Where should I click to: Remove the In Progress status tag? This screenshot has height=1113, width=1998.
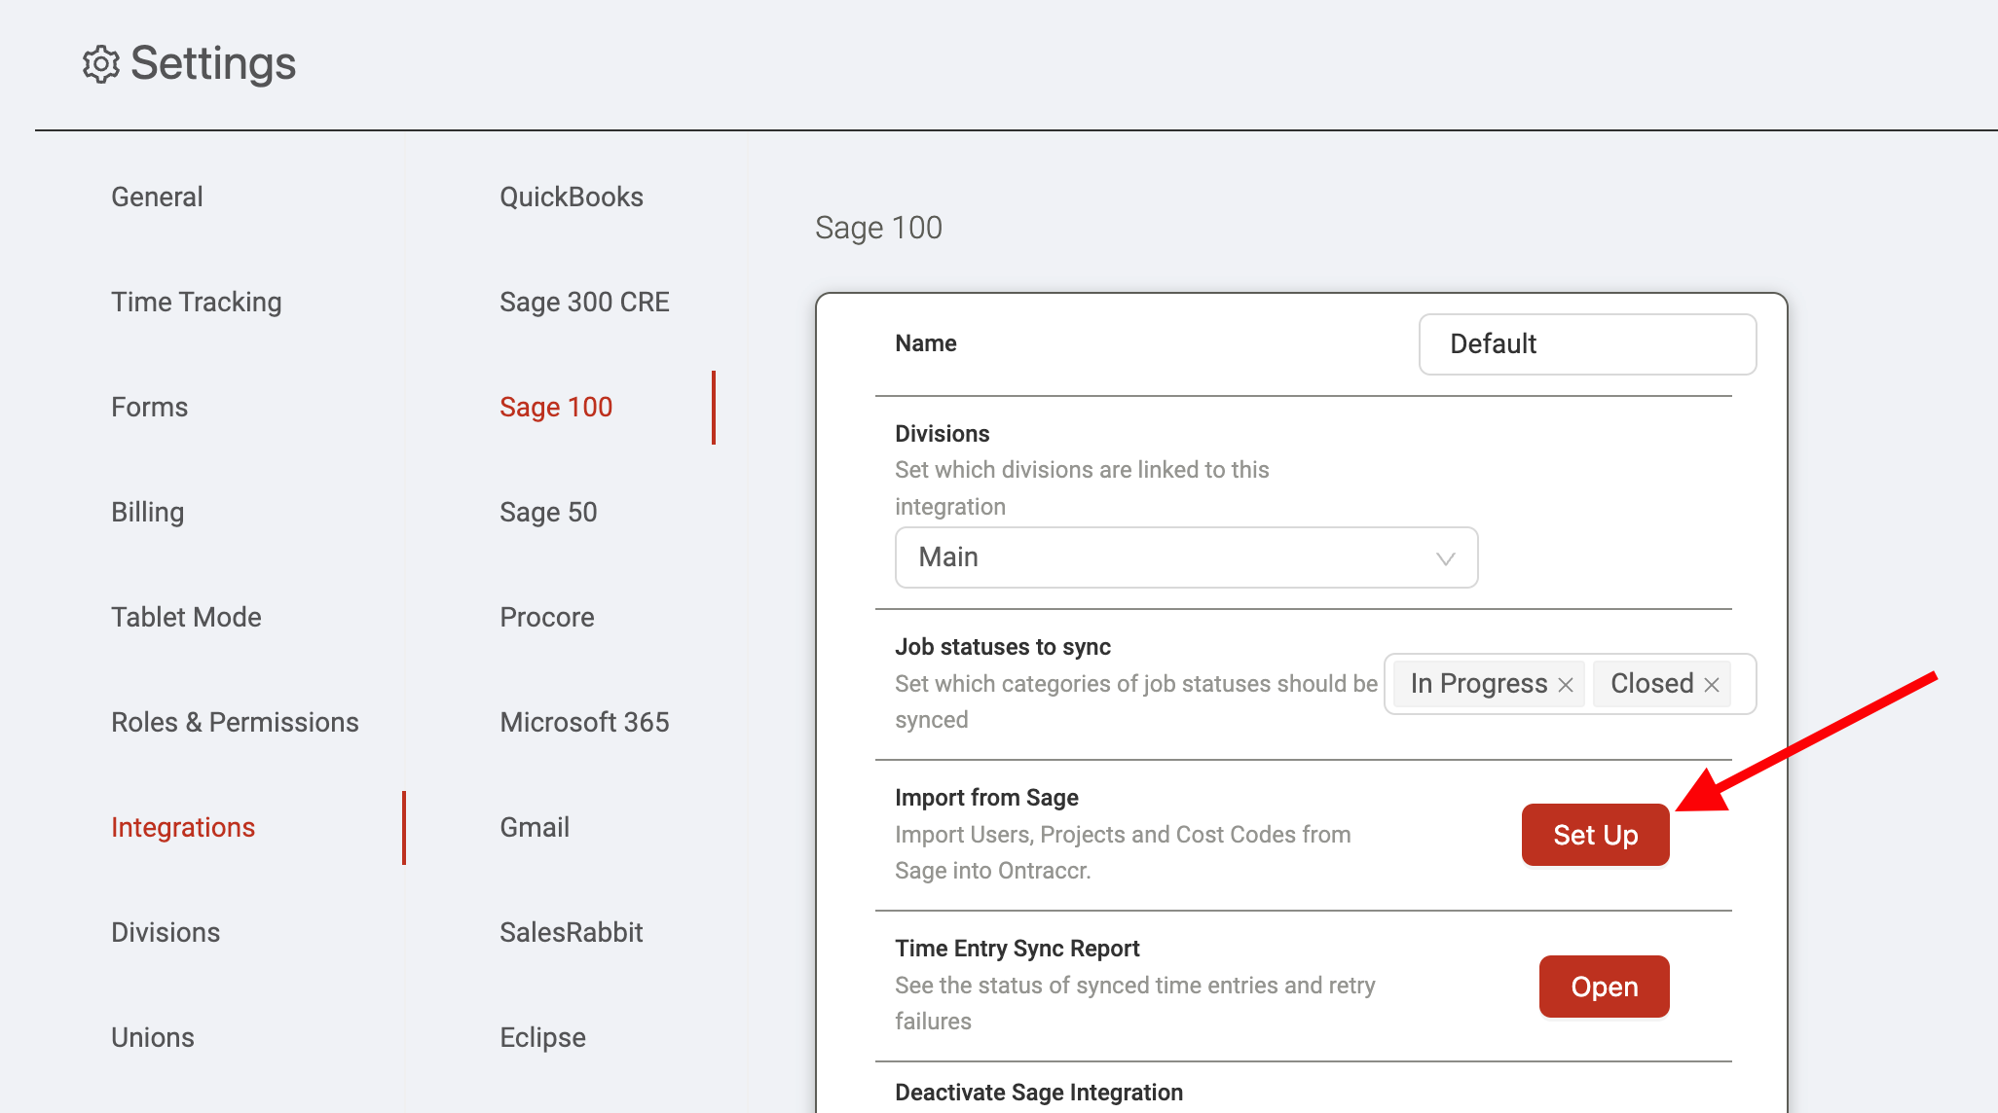pyautogui.click(x=1566, y=685)
